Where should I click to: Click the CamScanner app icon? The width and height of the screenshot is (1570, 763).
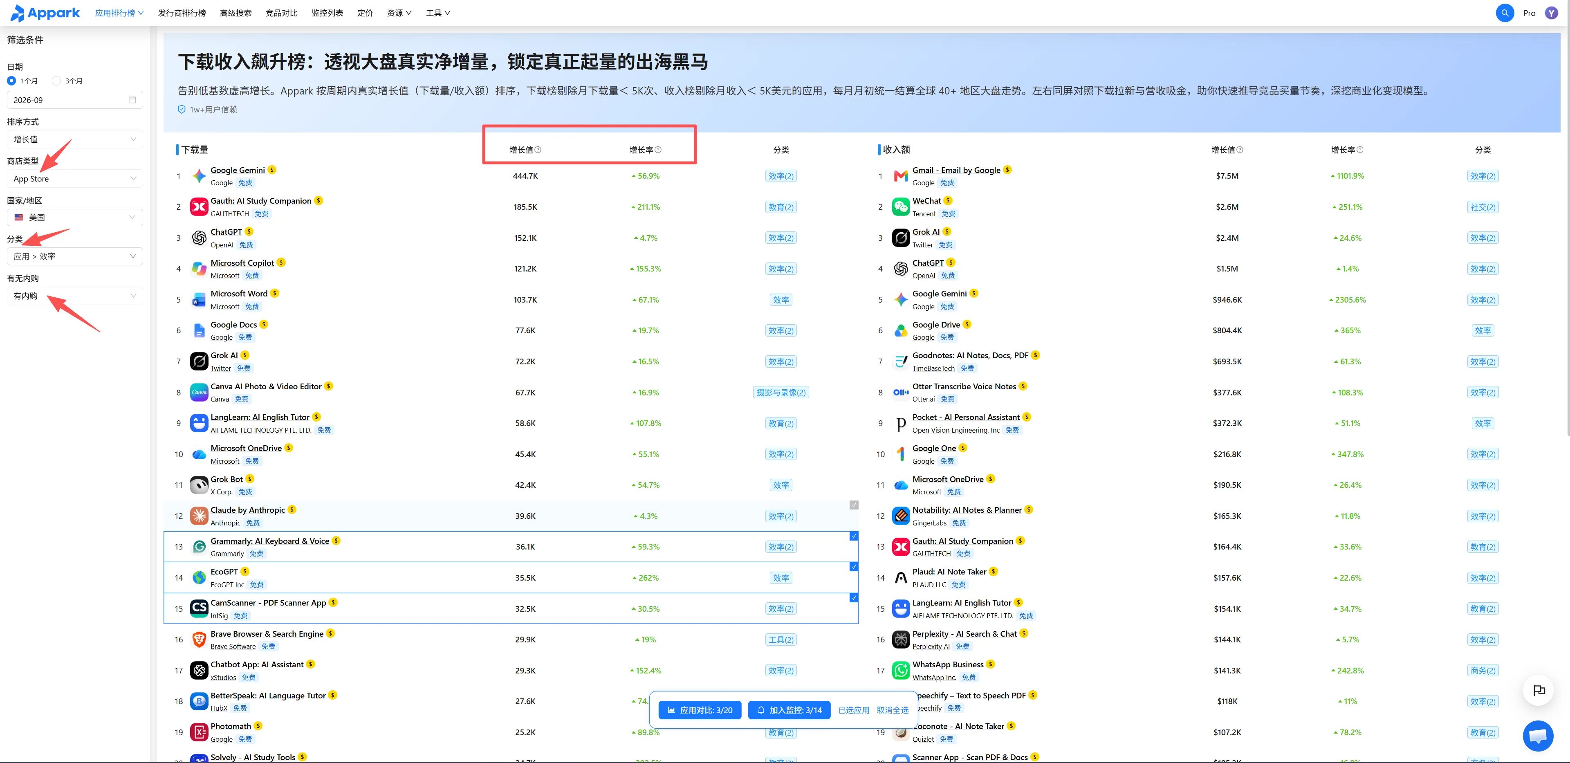199,608
